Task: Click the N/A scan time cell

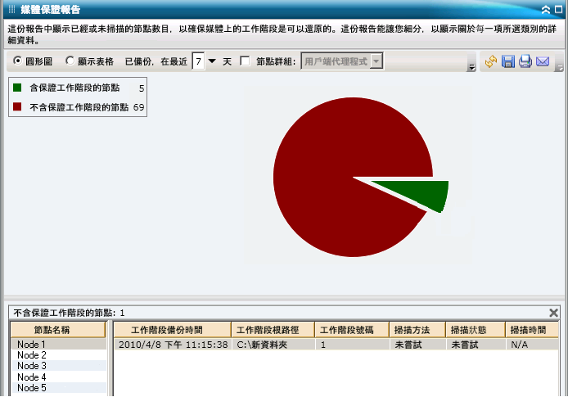Action: (532, 345)
